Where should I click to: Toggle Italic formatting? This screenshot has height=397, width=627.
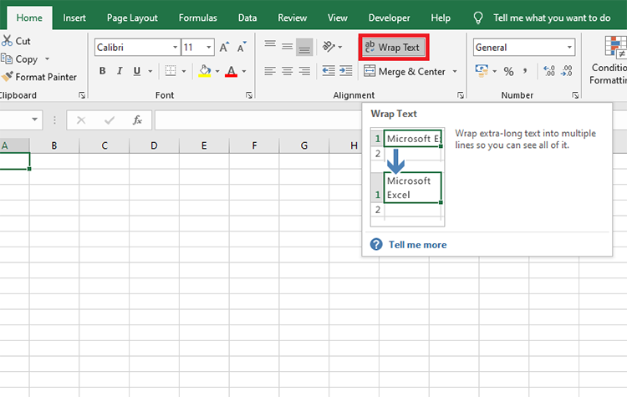[120, 71]
